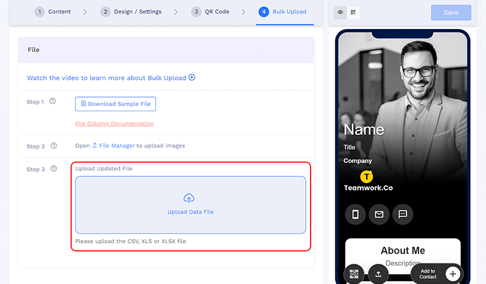Click the Step 1 label

pyautogui.click(x=35, y=102)
